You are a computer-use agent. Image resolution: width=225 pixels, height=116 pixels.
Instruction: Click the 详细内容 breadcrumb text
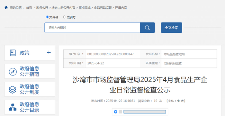pyautogui.click(x=121, y=8)
